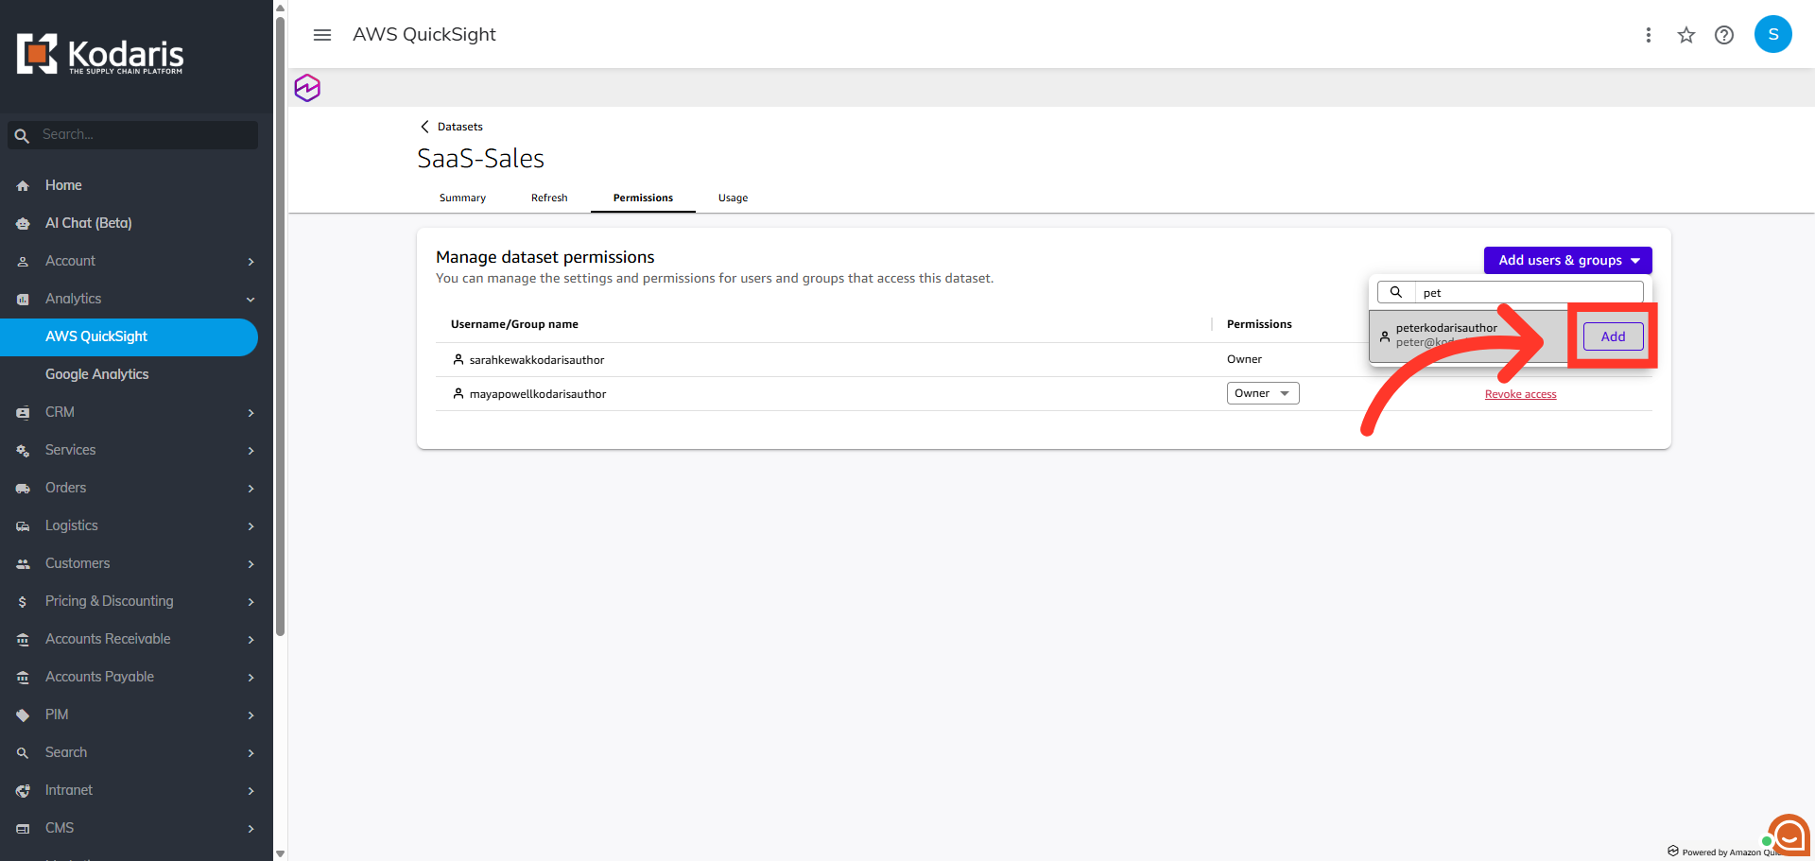
Task: Open the user avatar S profile
Action: 1773,34
